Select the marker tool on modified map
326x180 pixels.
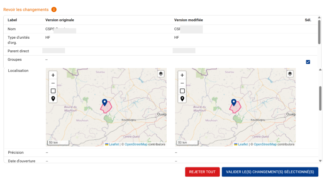coord(182,99)
